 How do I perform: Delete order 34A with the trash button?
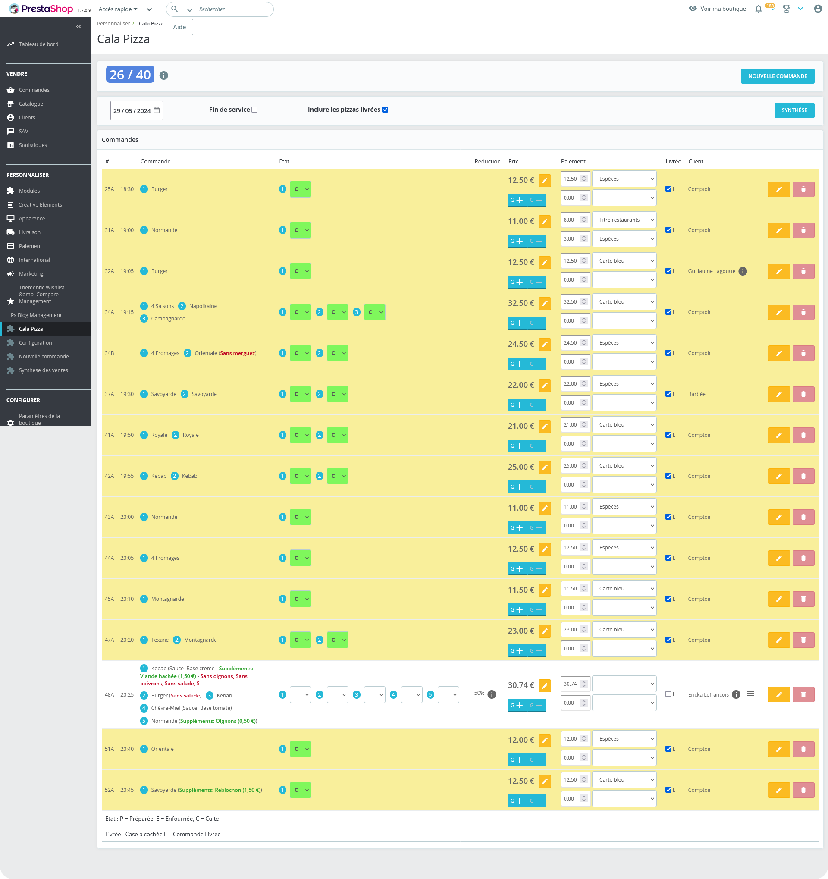pos(803,312)
